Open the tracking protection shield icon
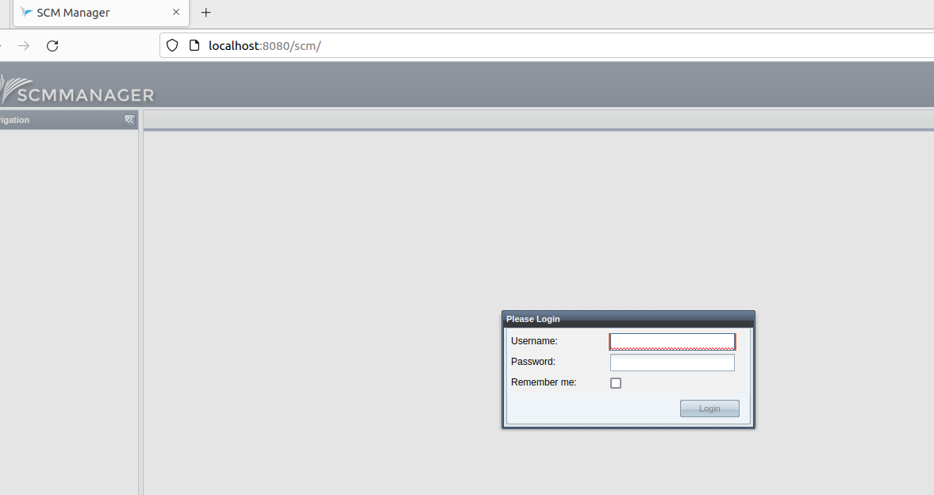934x495 pixels. (x=172, y=45)
